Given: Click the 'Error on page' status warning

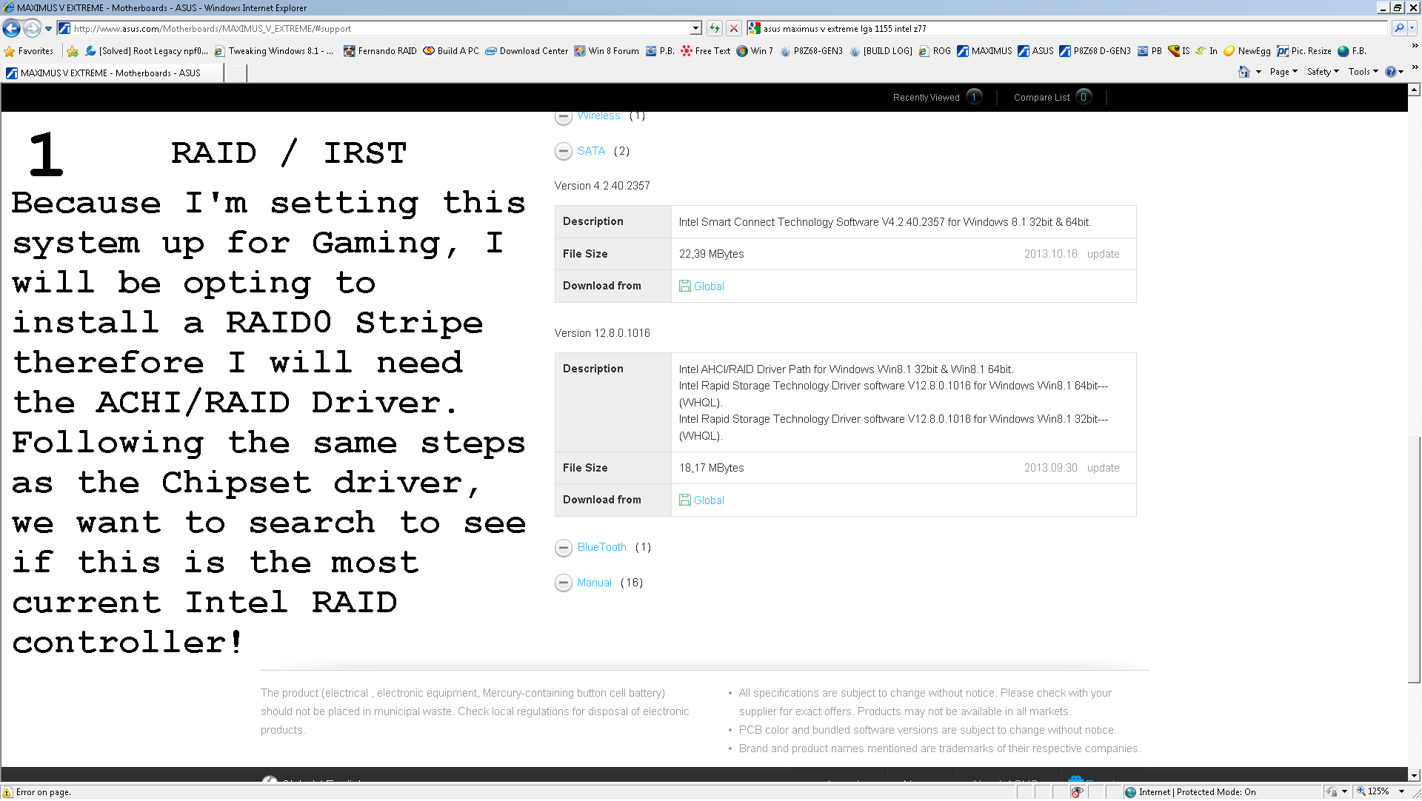Looking at the screenshot, I should point(37,792).
